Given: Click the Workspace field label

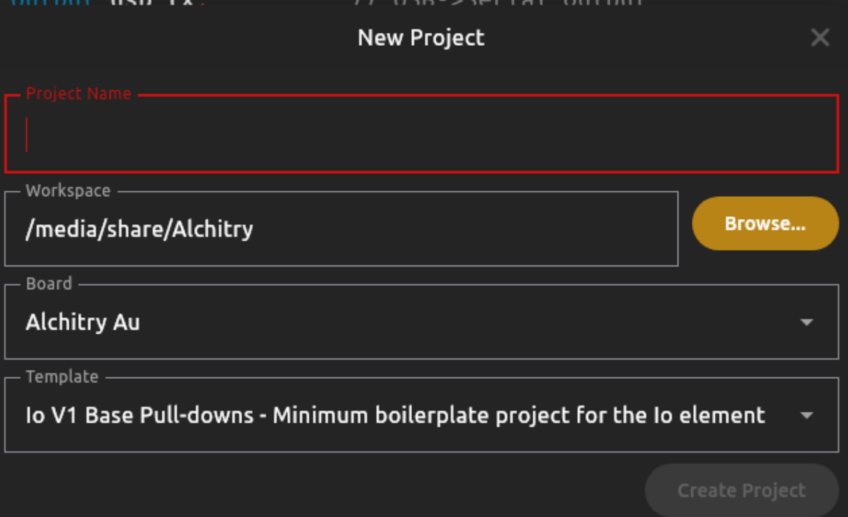Looking at the screenshot, I should [x=68, y=191].
